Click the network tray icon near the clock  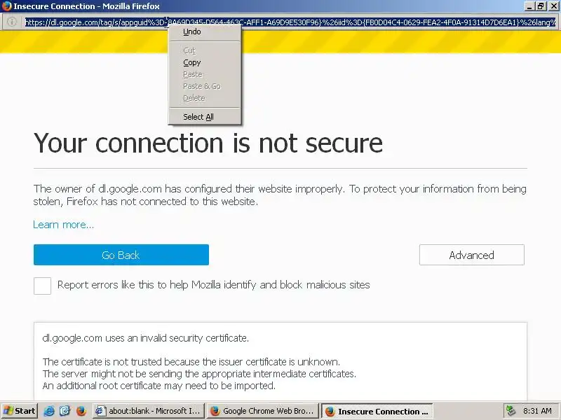pos(511,411)
